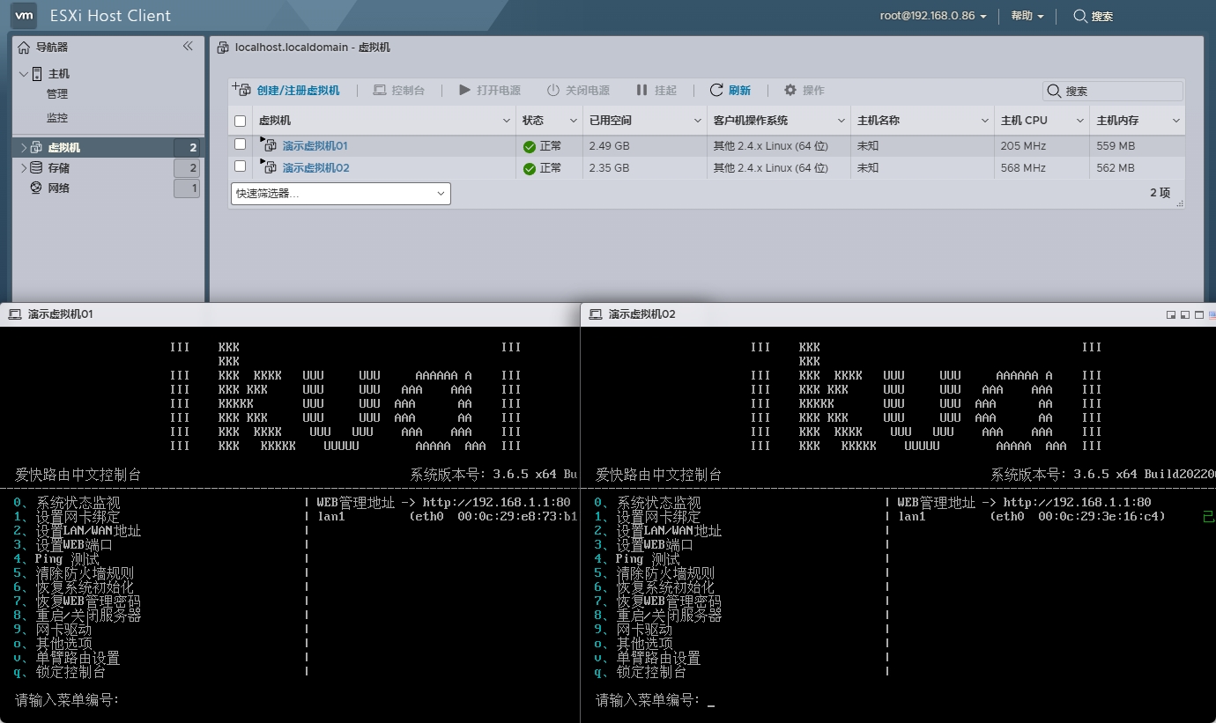1216x723 pixels.
Task: Open the quick filter dropdown
Action: [340, 194]
